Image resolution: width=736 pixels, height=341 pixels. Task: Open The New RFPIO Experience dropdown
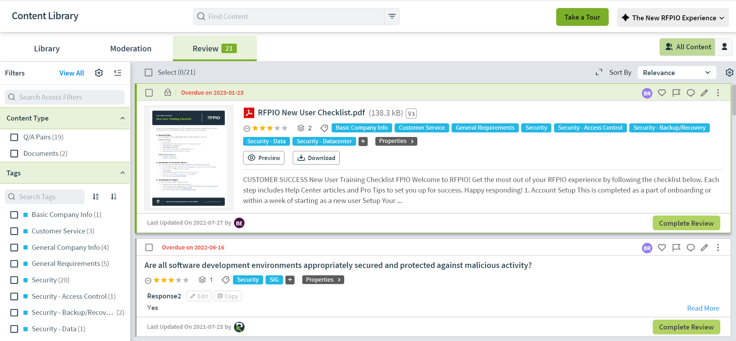point(673,17)
